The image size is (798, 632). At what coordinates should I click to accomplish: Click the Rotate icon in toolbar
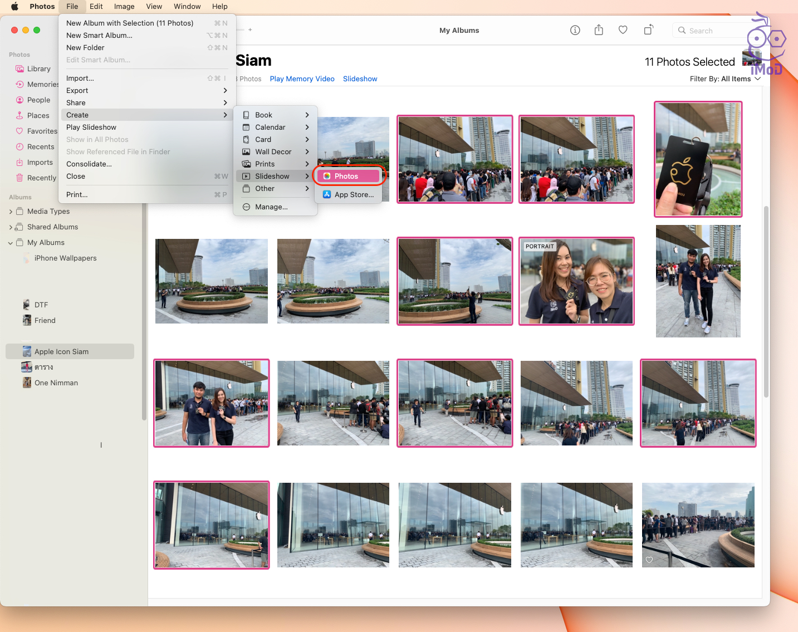(648, 30)
